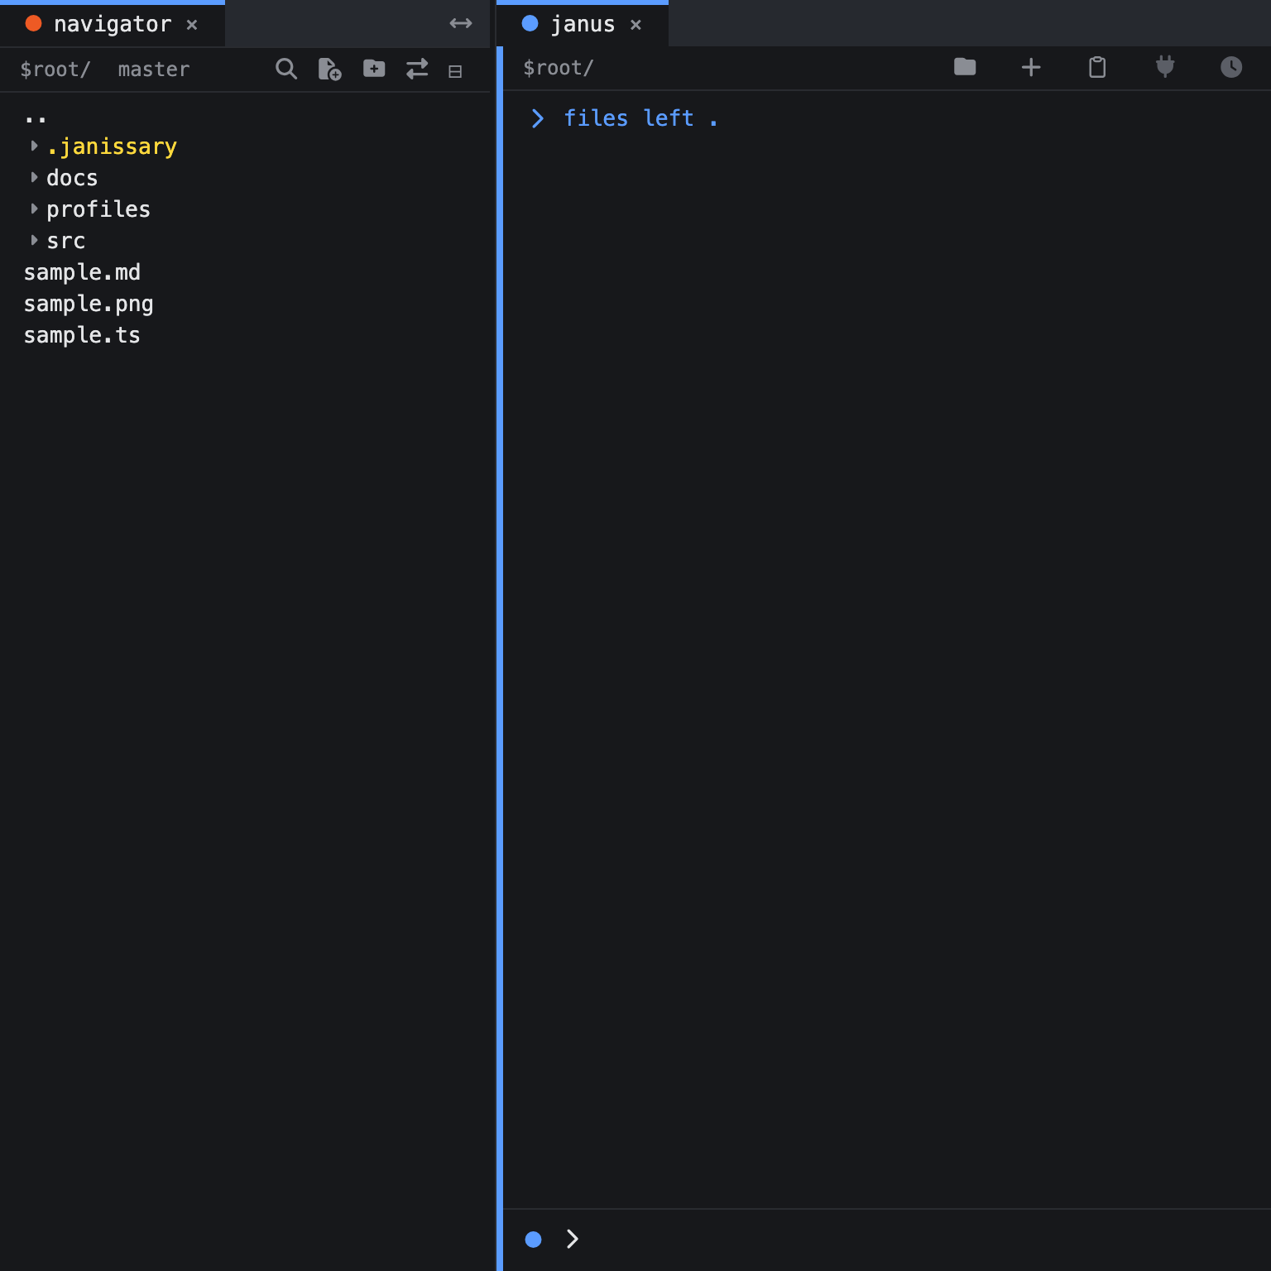1271x1271 pixels.
Task: Click the swap arrows icon in navigator toolbar
Action: coord(417,69)
